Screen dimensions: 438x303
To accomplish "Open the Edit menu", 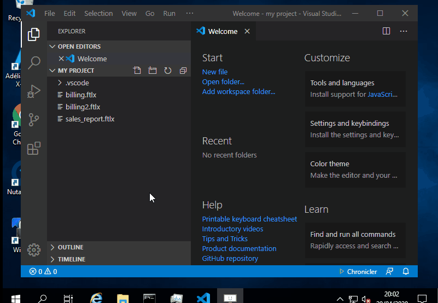I will [x=69, y=14].
